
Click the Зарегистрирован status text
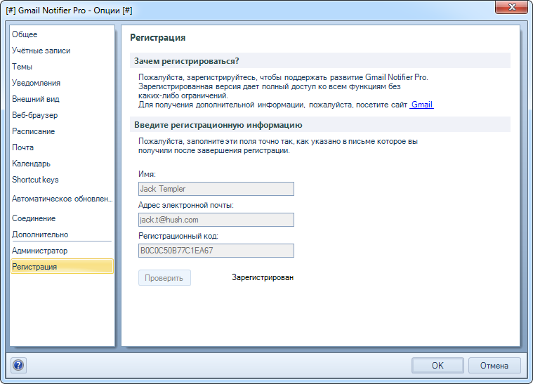point(263,277)
